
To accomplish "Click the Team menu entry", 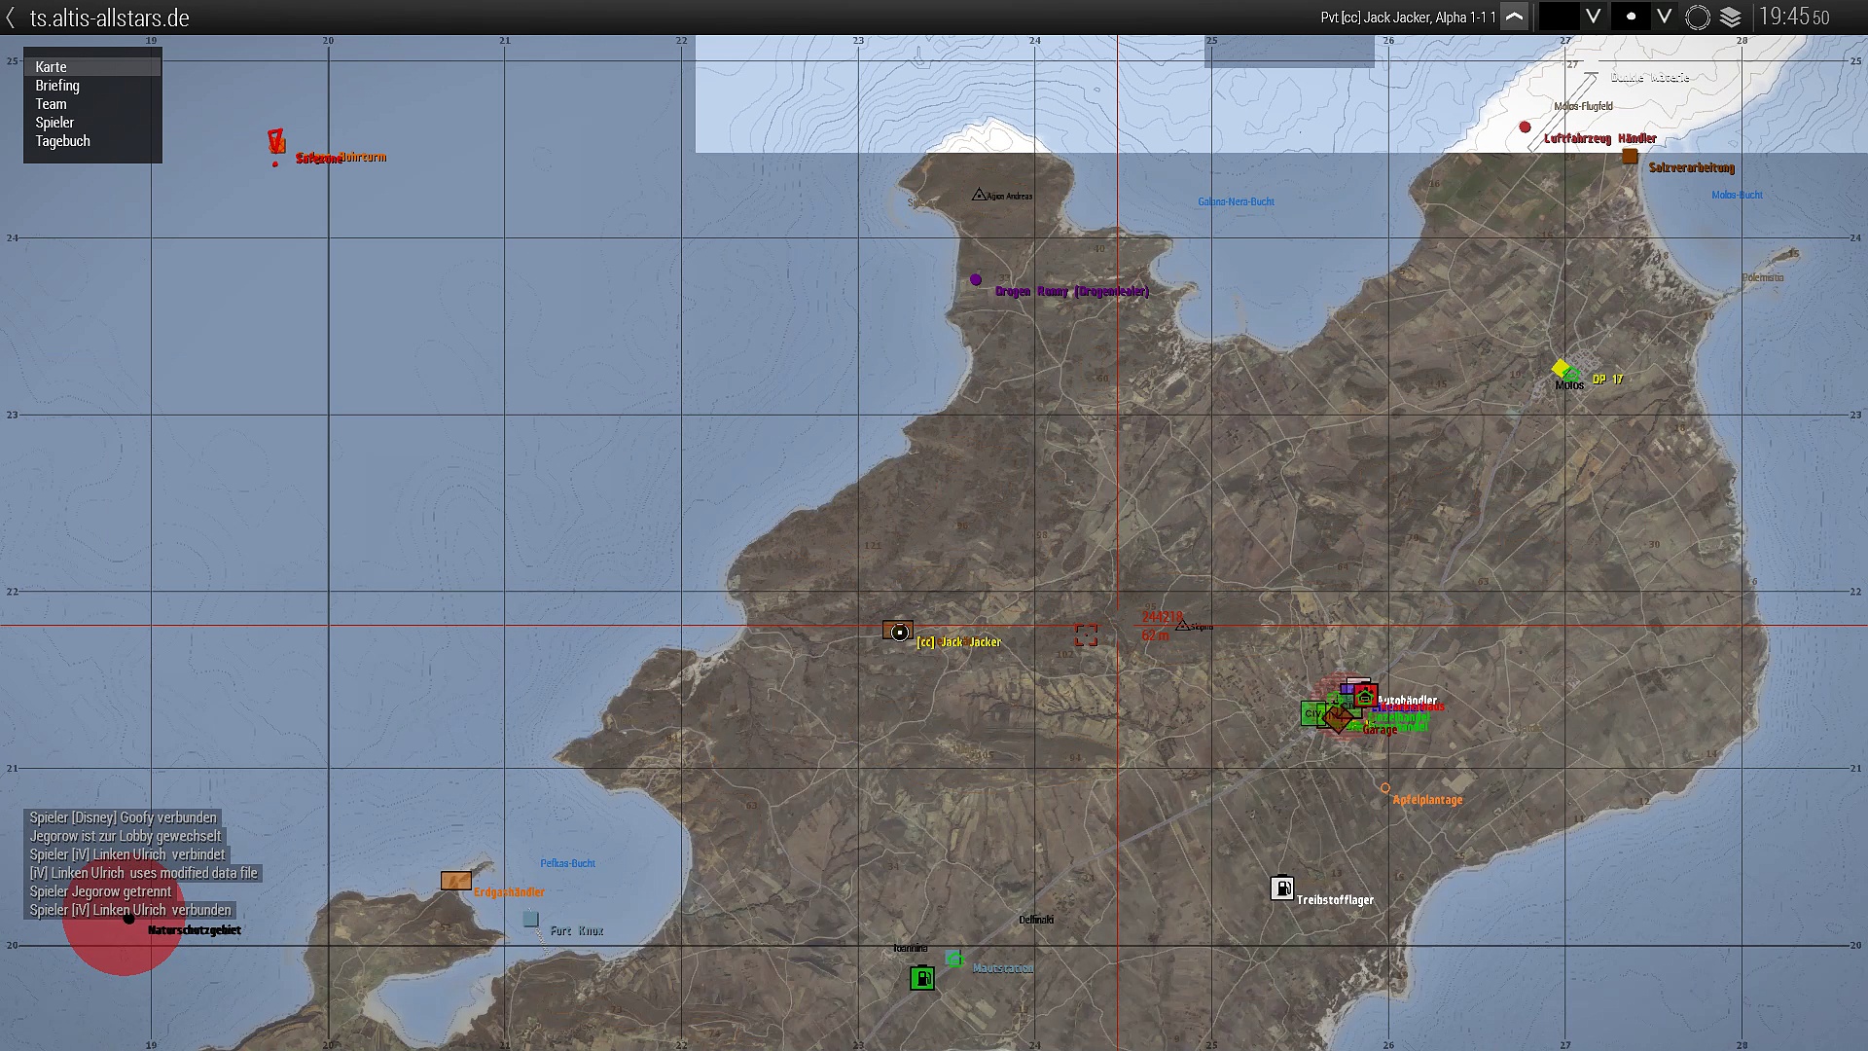I will (x=51, y=104).
